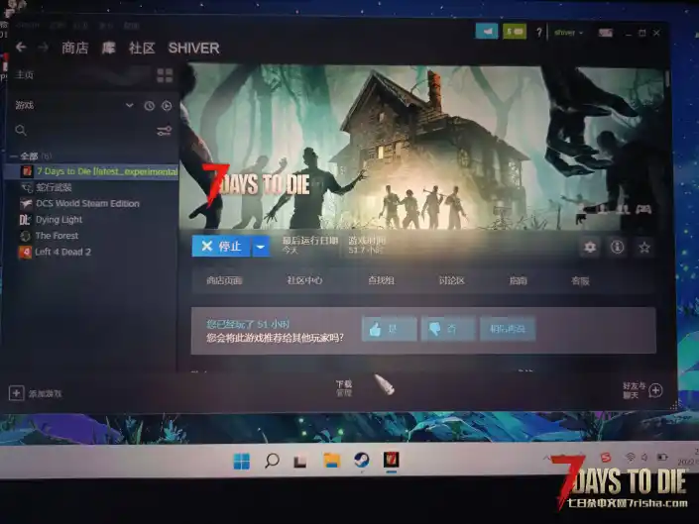
Task: Open the 商店页面 store page link
Action: click(224, 280)
